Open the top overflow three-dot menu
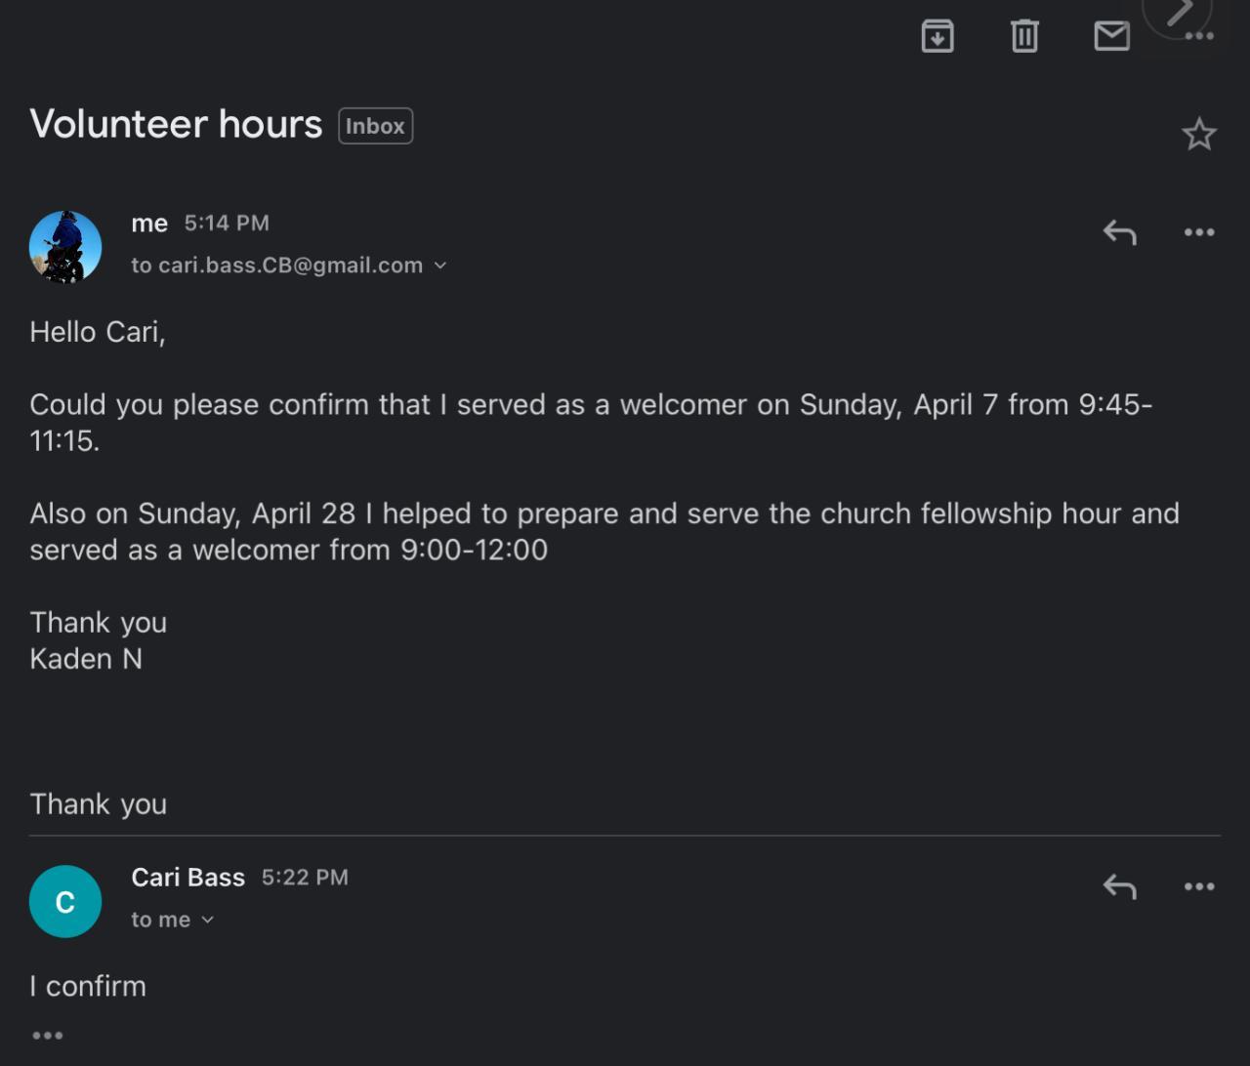Image resolution: width=1250 pixels, height=1066 pixels. [x=1199, y=38]
